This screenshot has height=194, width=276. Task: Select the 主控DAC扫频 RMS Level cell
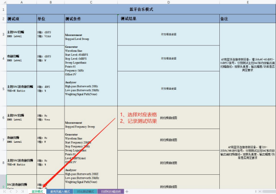(x=22, y=118)
